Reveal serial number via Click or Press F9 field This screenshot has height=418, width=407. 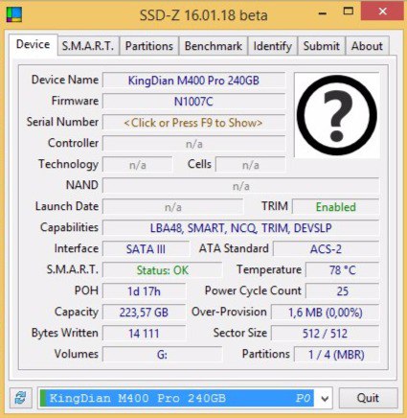pos(193,123)
